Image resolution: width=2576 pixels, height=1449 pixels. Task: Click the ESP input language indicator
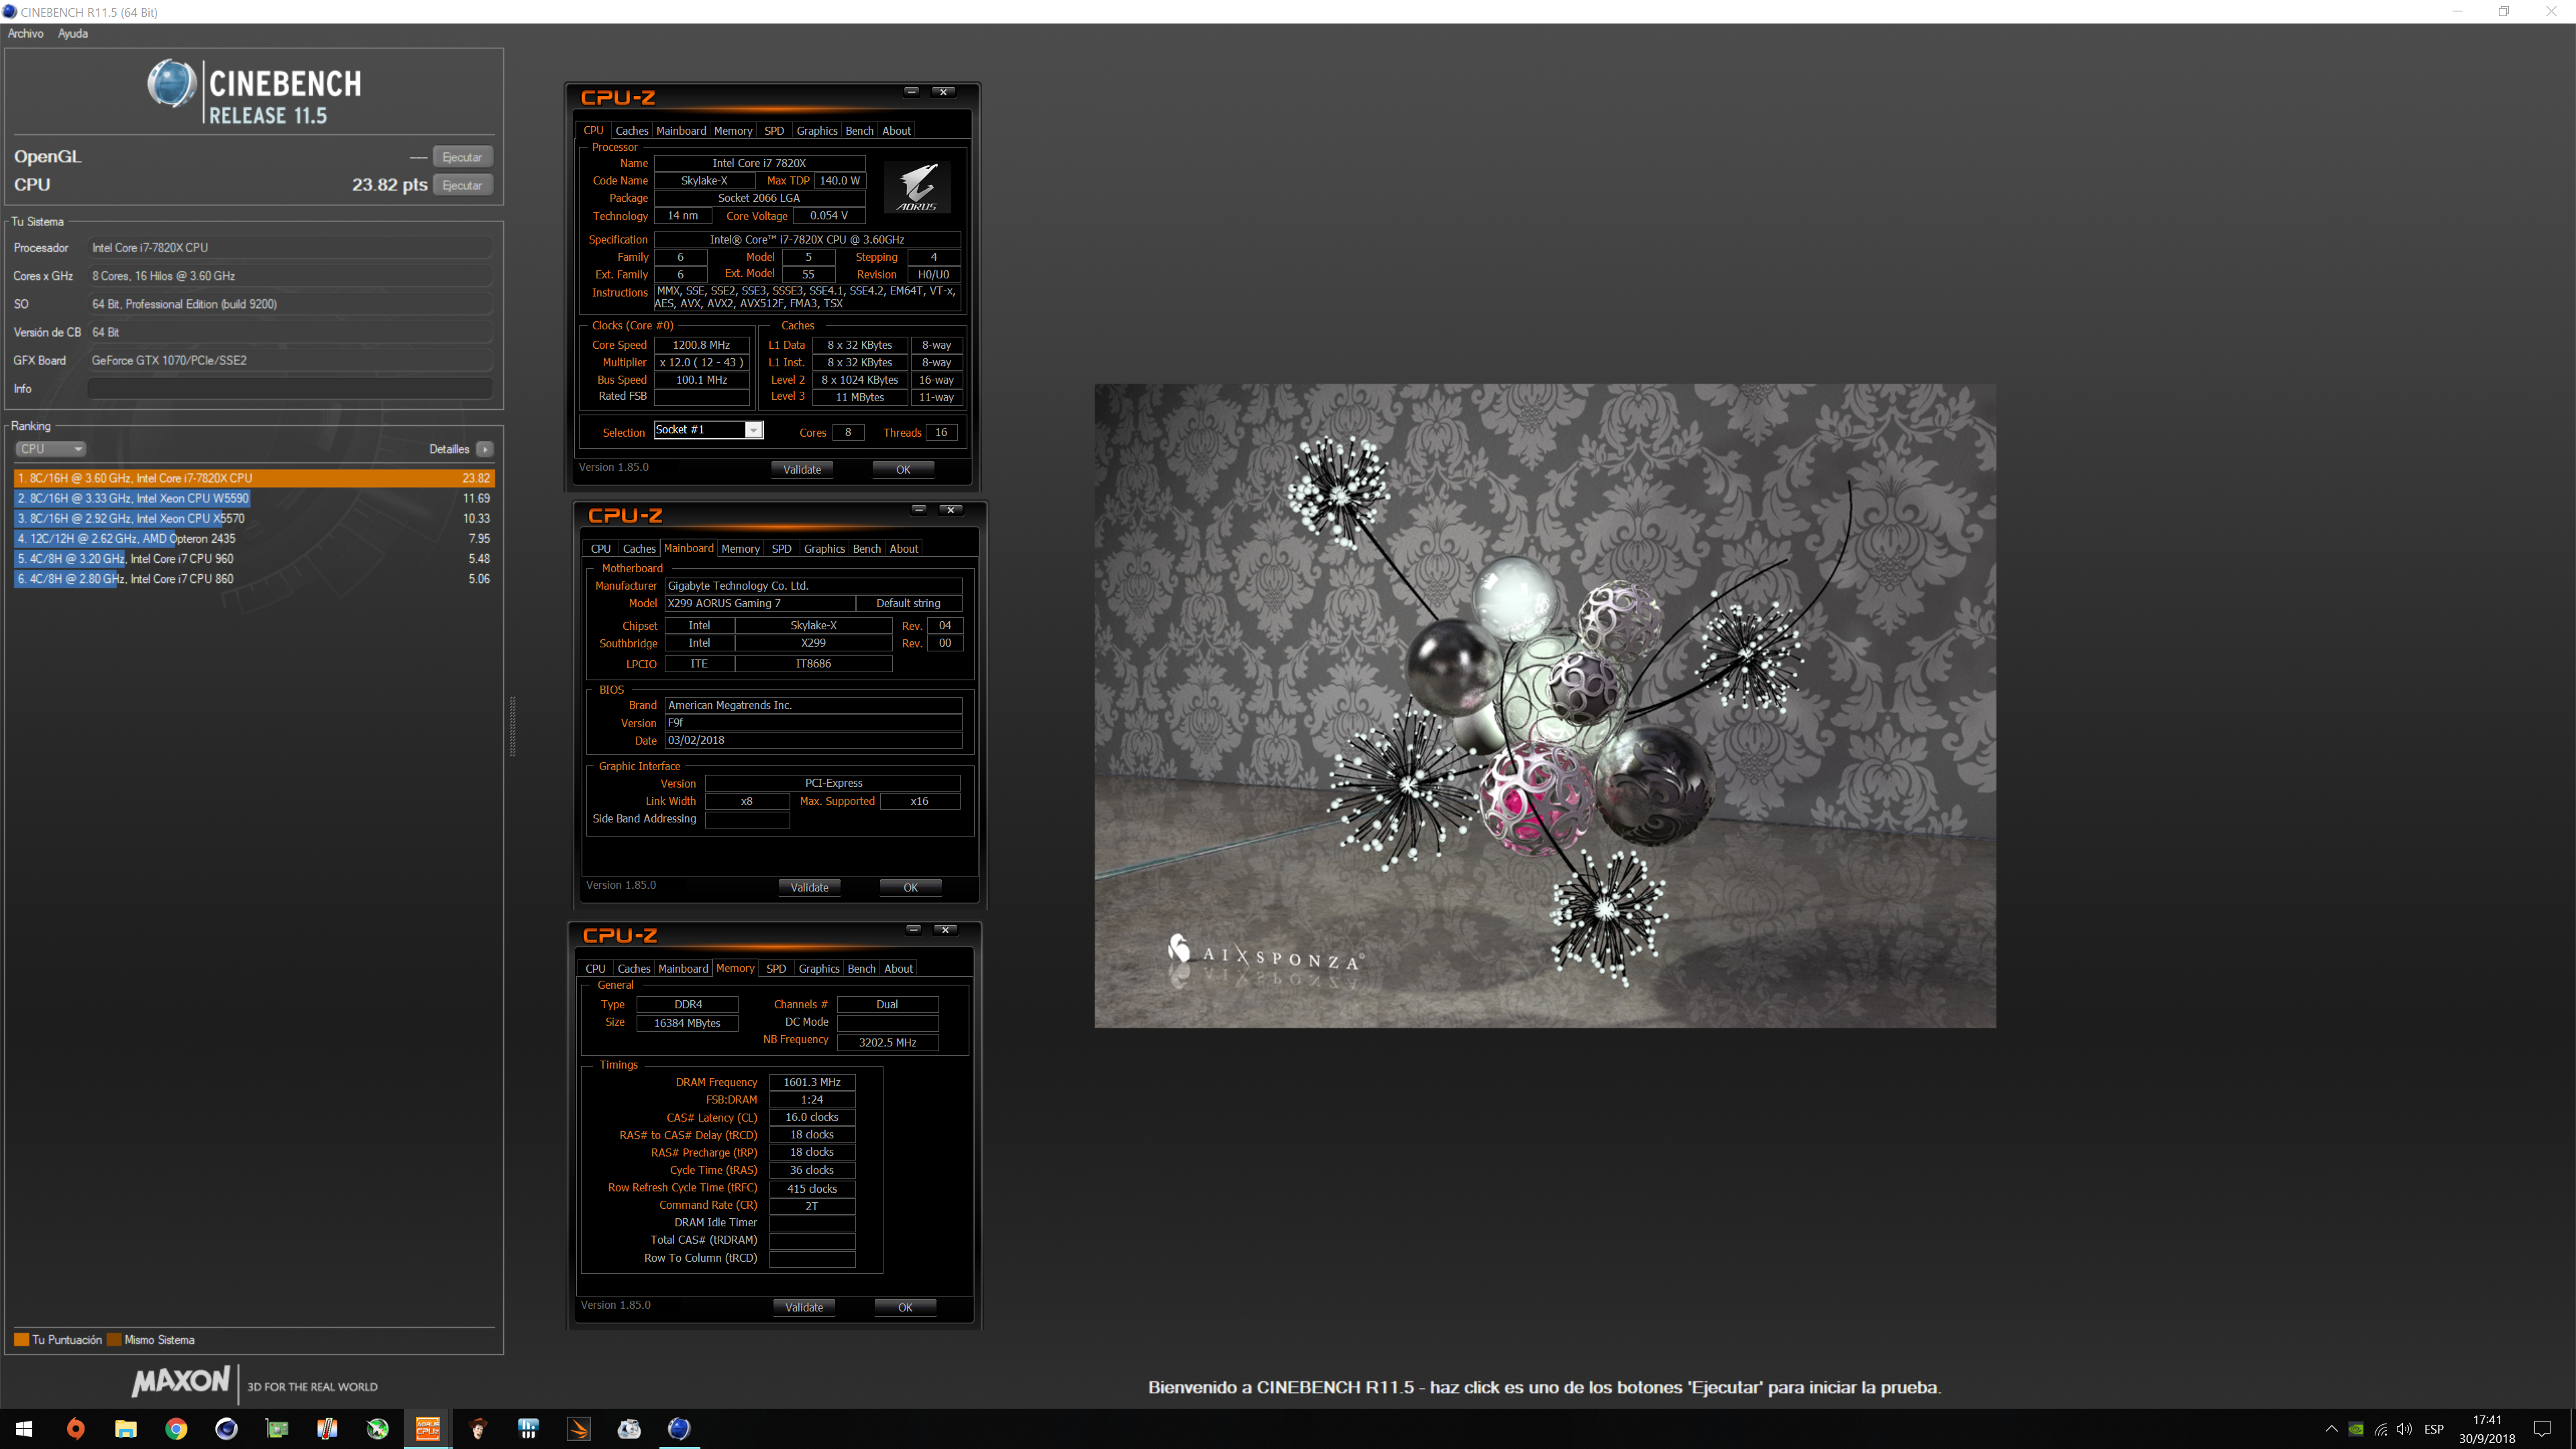click(2434, 1429)
